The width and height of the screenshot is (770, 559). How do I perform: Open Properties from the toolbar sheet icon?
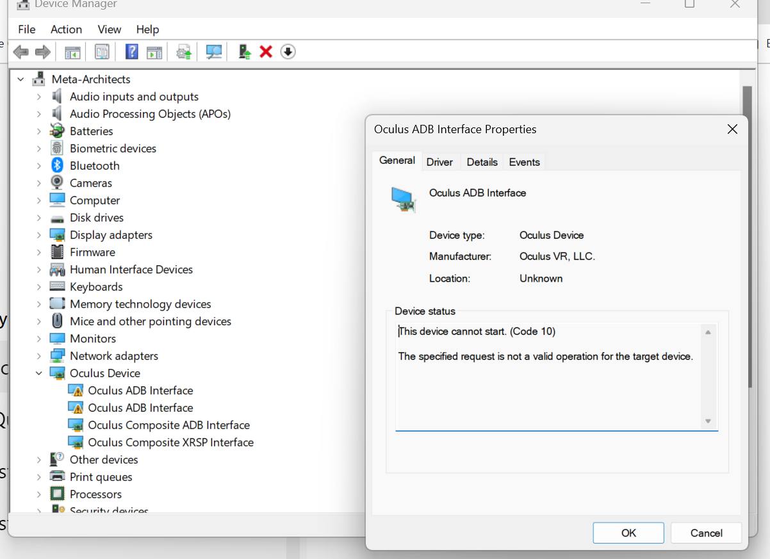coord(102,52)
